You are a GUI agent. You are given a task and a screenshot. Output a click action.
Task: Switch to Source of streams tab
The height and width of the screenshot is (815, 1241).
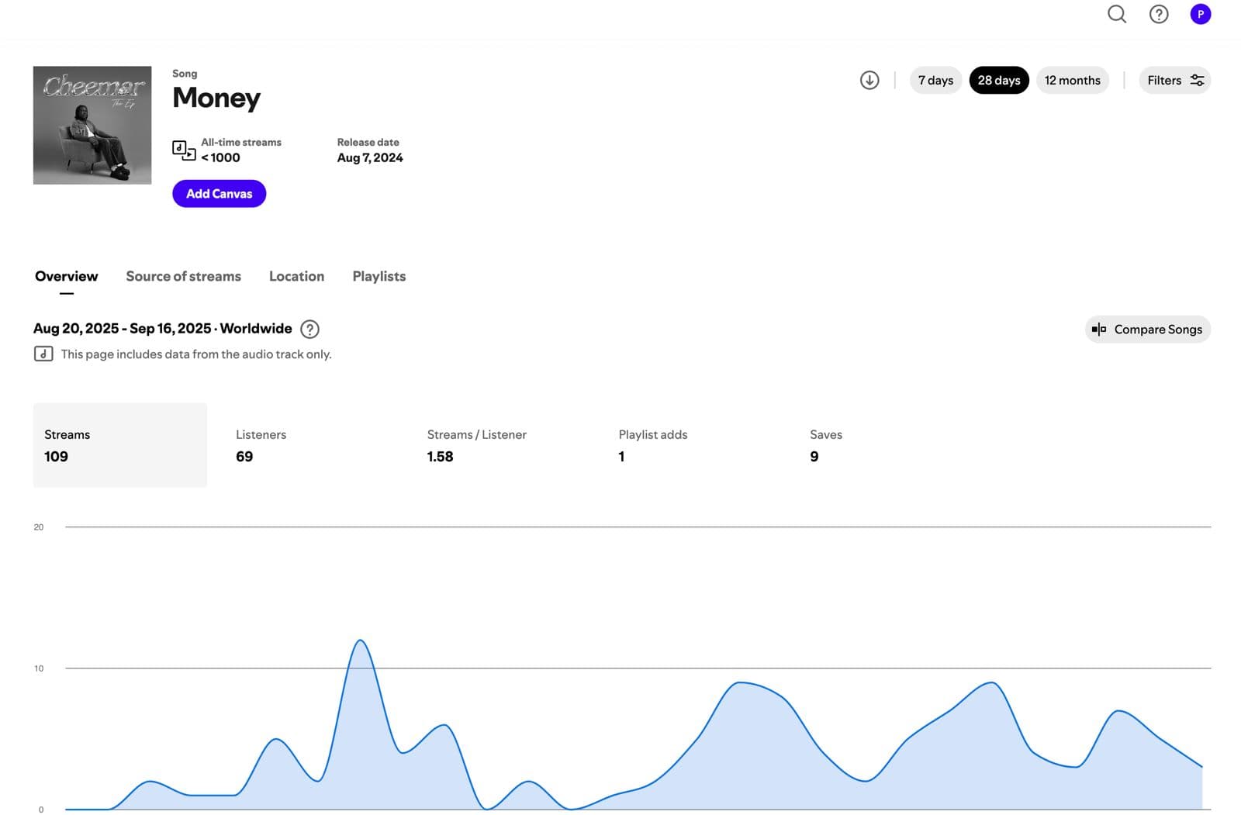pos(183,277)
